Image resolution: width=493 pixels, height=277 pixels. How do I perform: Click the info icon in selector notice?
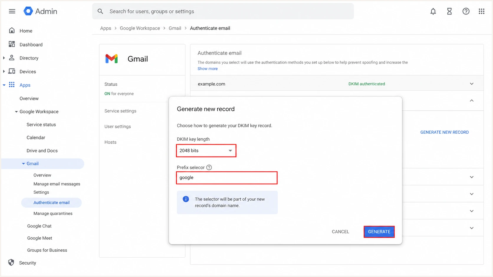point(186,199)
